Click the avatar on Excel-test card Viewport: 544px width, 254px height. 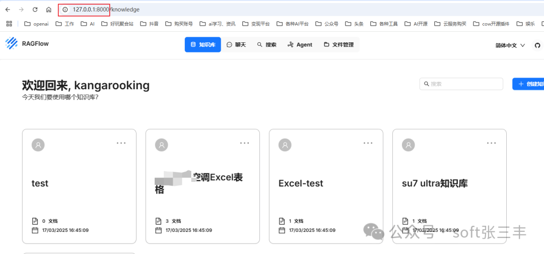tap(285, 145)
